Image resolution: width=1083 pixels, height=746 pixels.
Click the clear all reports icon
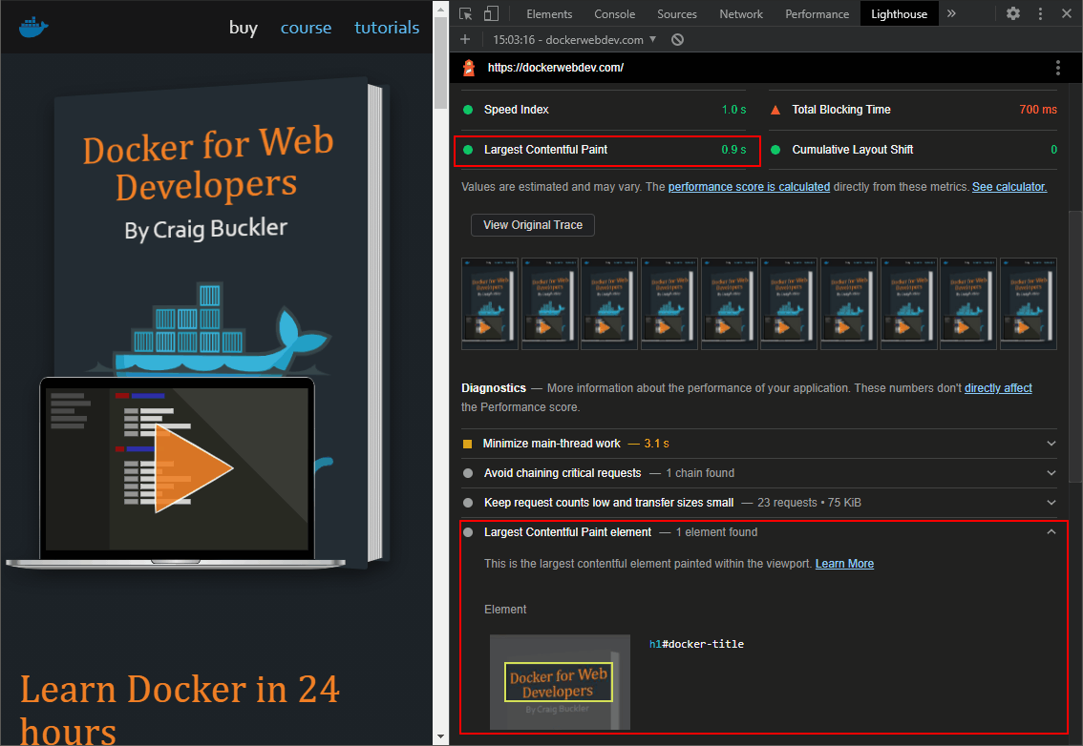pos(677,39)
